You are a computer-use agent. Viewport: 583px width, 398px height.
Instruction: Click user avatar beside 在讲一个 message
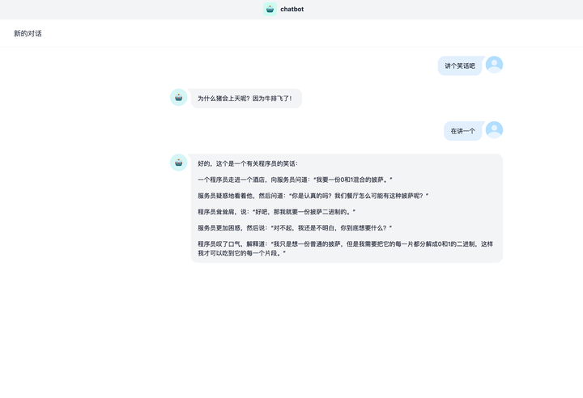494,130
